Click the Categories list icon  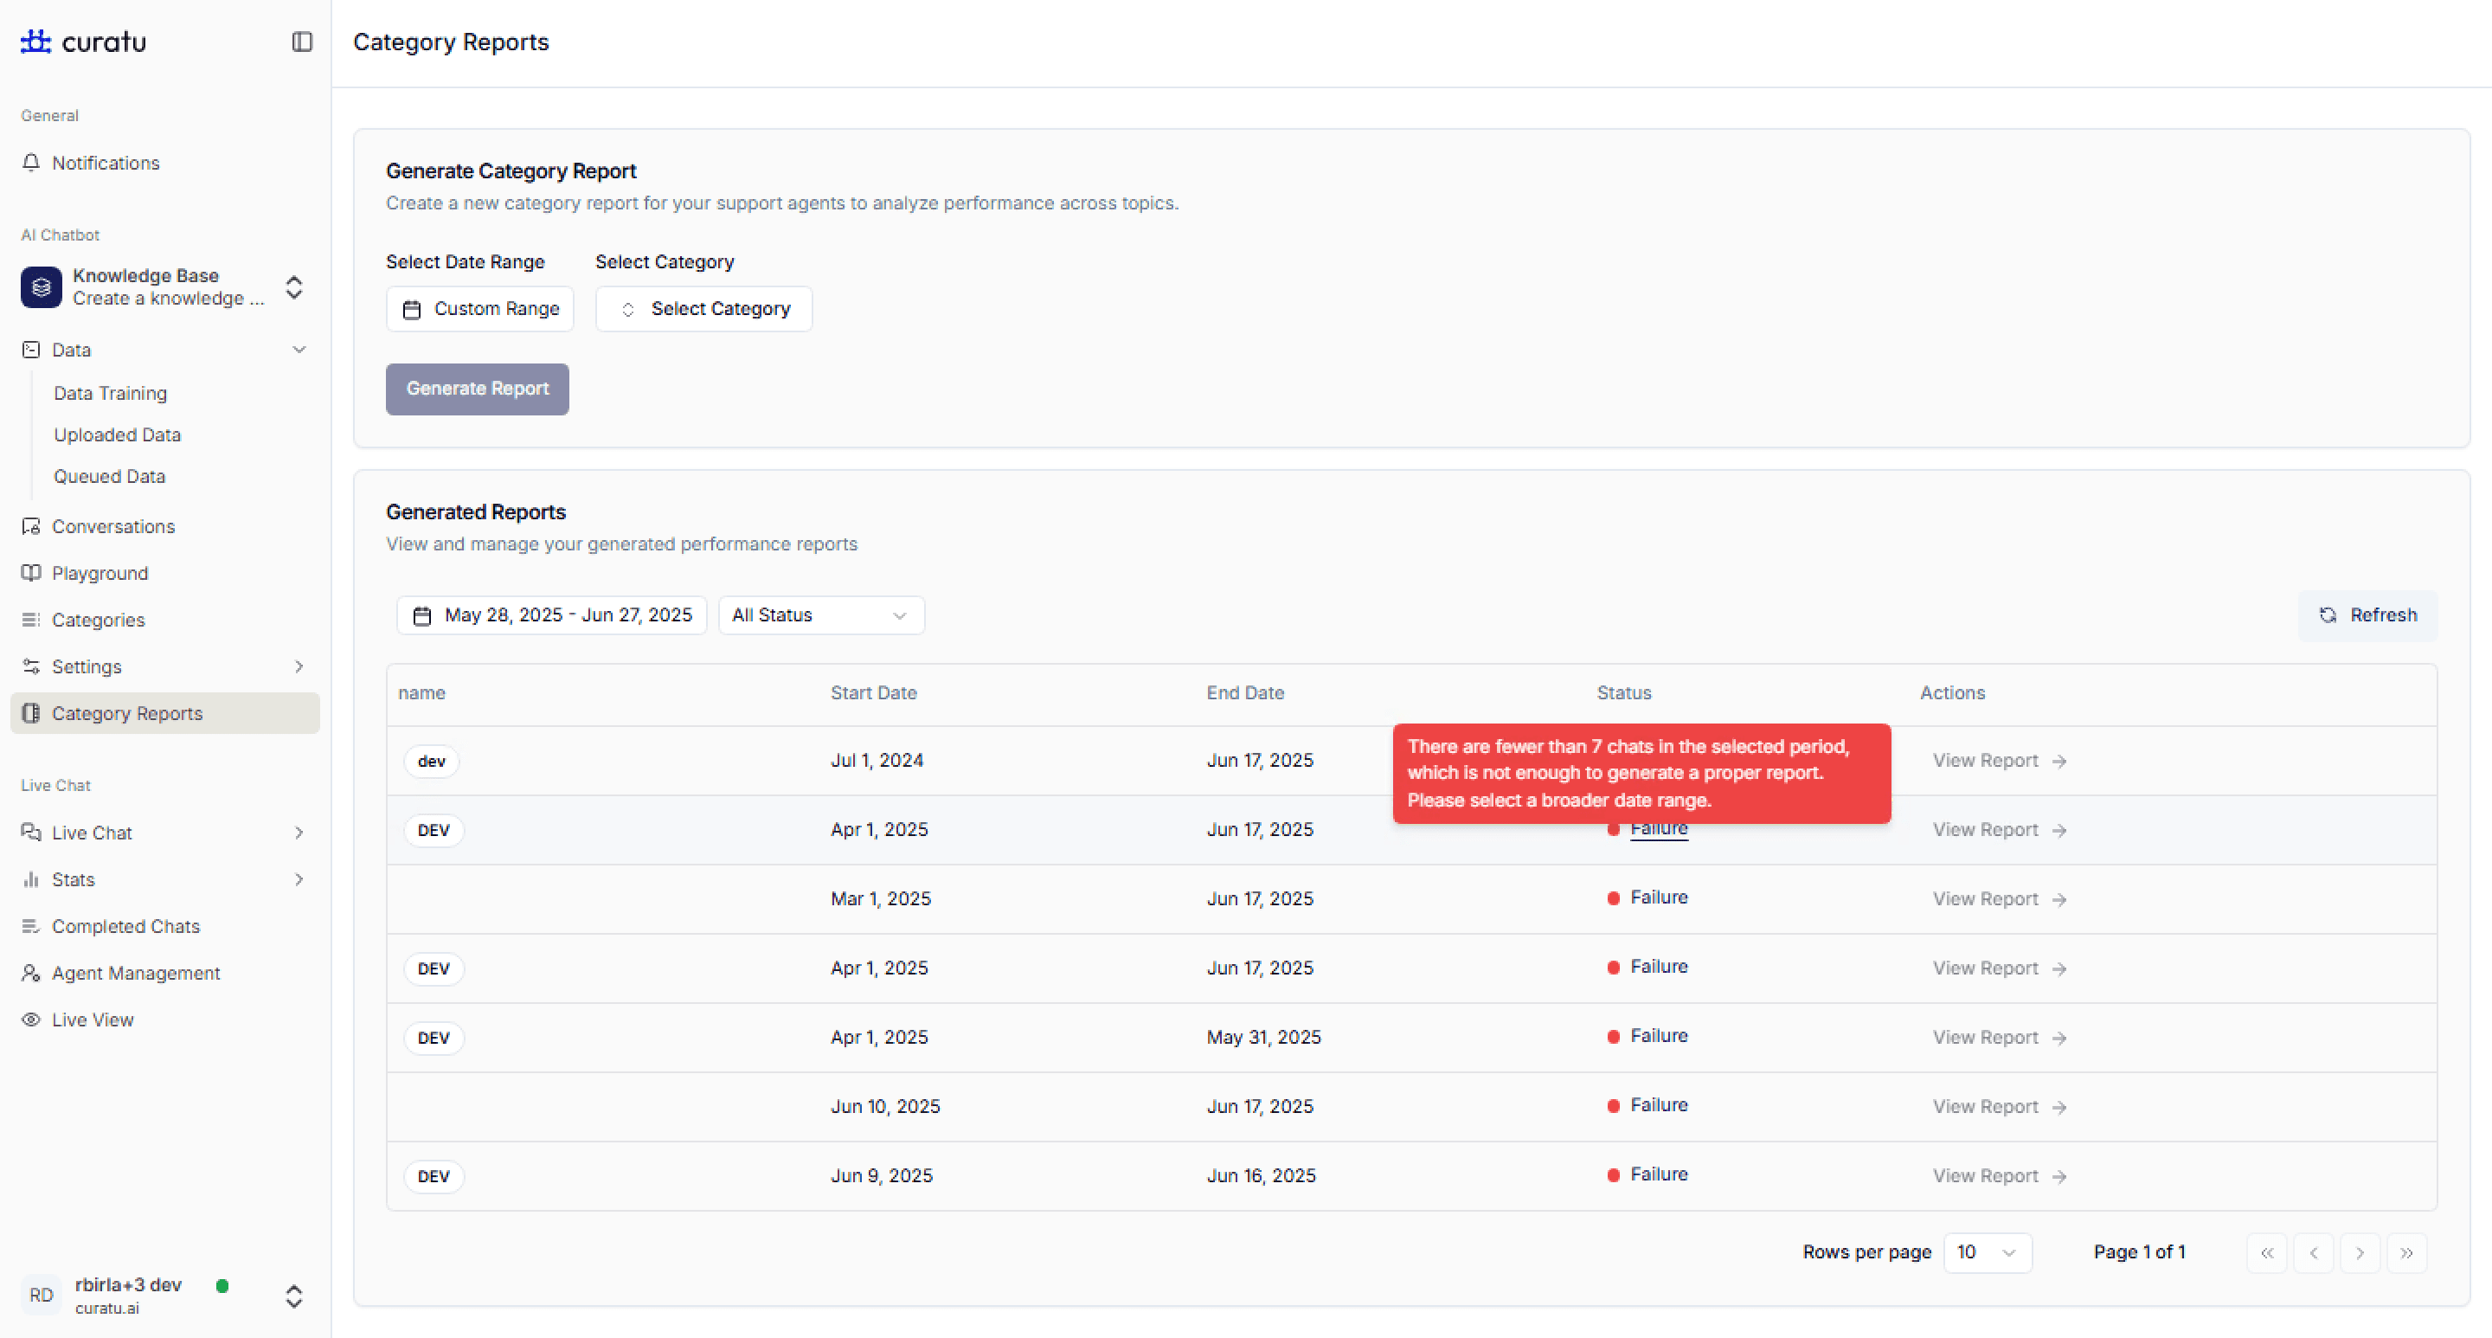[31, 619]
